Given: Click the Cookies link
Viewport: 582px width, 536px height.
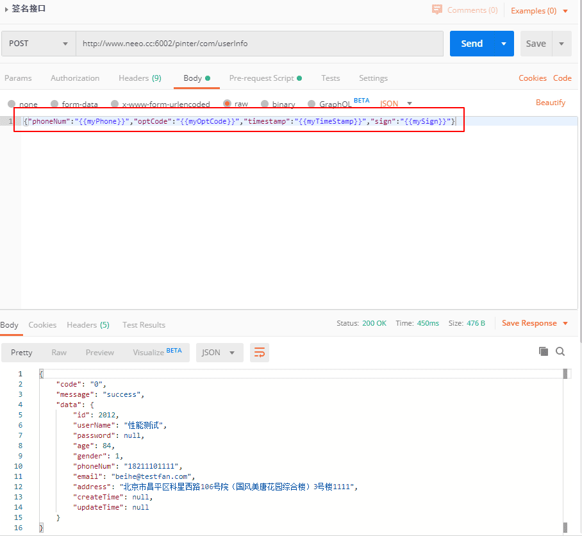Looking at the screenshot, I should coord(532,78).
